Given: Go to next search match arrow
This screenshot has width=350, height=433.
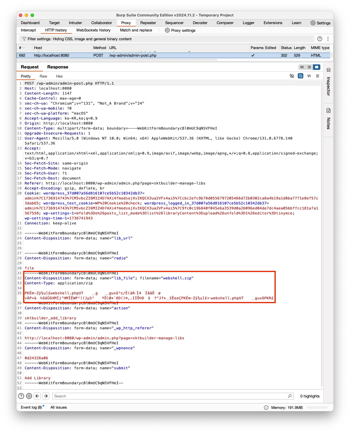Looking at the screenshot, I should click(x=46, y=396).
